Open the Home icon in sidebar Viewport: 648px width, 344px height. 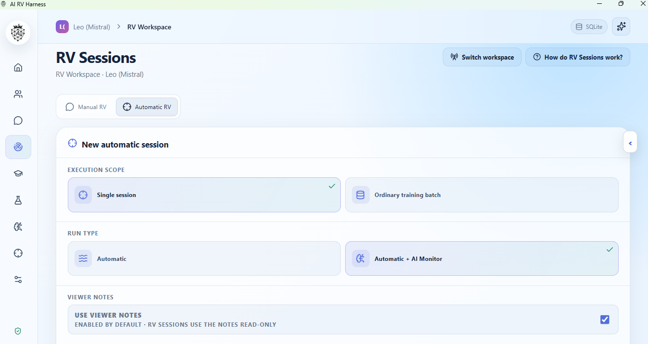(x=18, y=67)
